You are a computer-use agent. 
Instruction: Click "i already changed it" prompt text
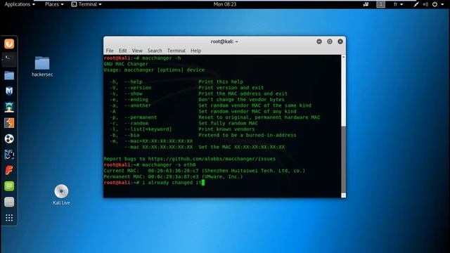tap(172, 183)
